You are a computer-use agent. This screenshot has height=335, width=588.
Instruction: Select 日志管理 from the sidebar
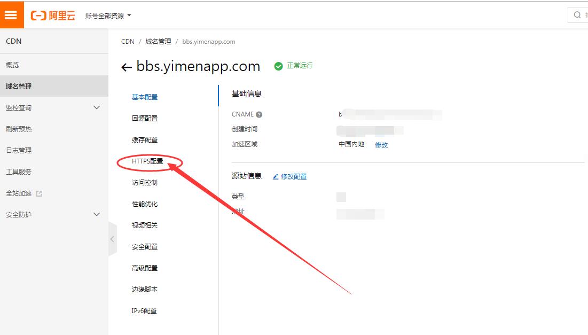pos(19,151)
